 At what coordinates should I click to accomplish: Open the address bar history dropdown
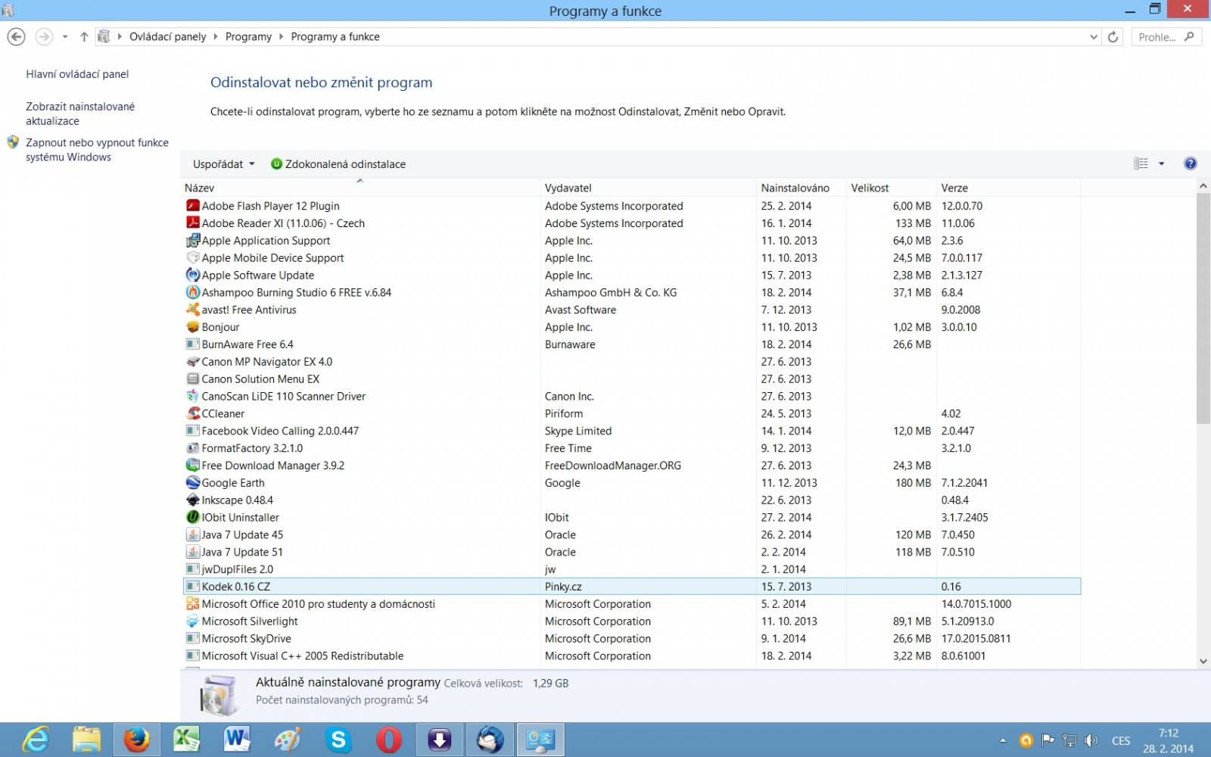(x=1094, y=36)
